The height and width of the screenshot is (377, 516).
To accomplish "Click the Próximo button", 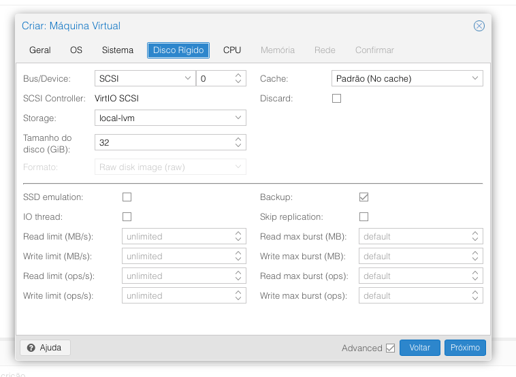I will click(x=466, y=348).
